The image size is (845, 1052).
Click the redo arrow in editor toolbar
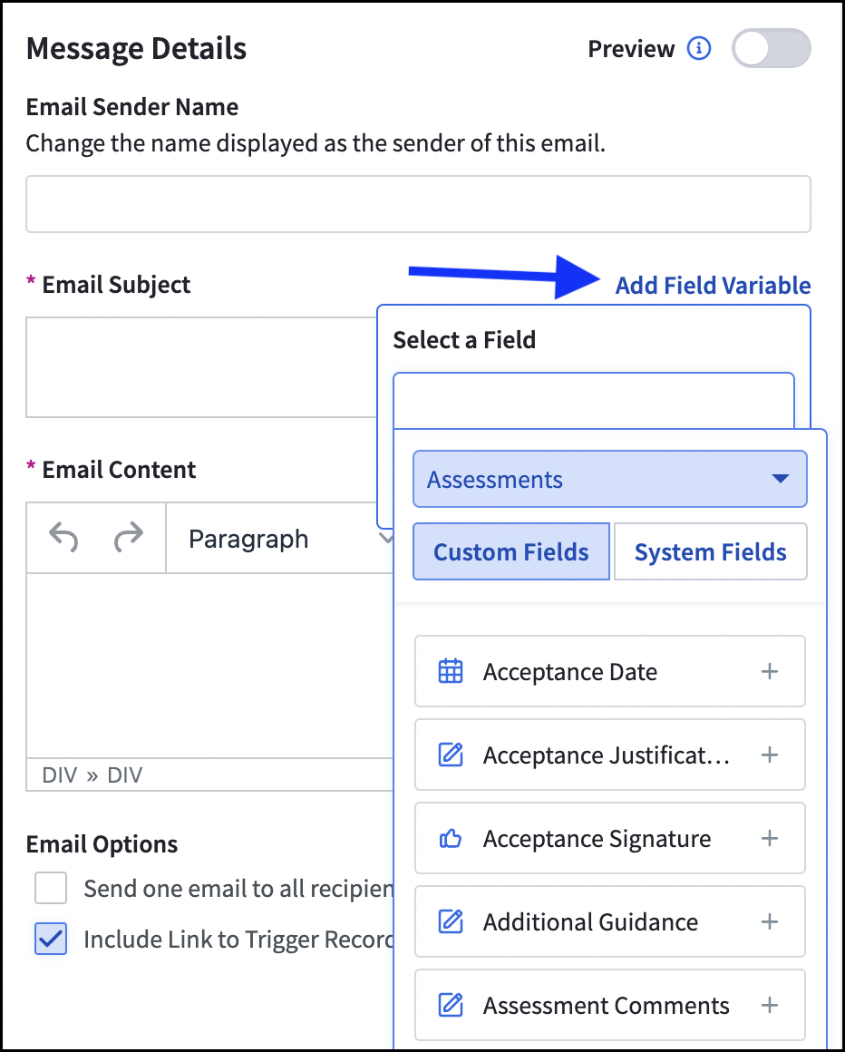pos(128,538)
